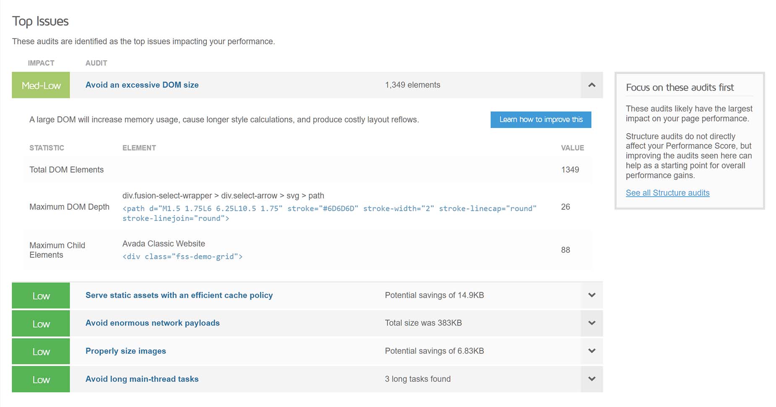Open 'Avoid an excessive DOM size' audit title
Viewport: 776px width, 407px height.
pyautogui.click(x=142, y=85)
